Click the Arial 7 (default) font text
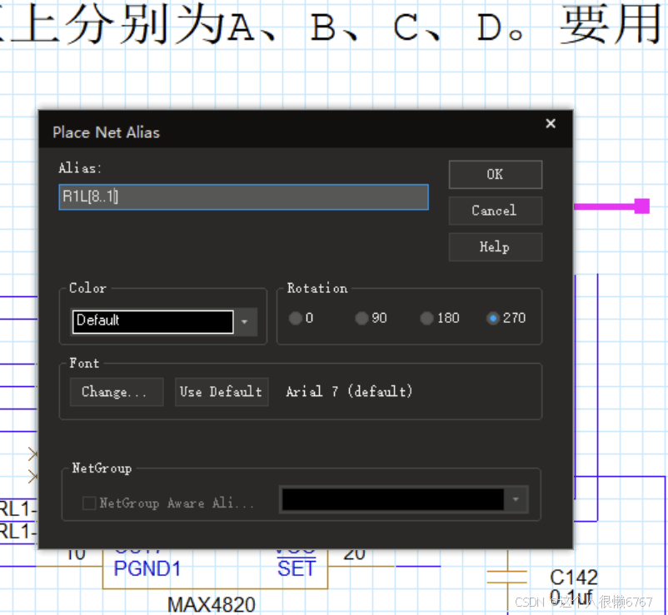 click(x=349, y=391)
